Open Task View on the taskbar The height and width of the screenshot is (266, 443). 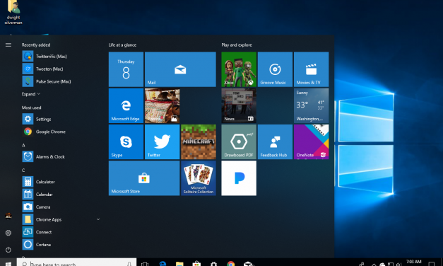145,263
